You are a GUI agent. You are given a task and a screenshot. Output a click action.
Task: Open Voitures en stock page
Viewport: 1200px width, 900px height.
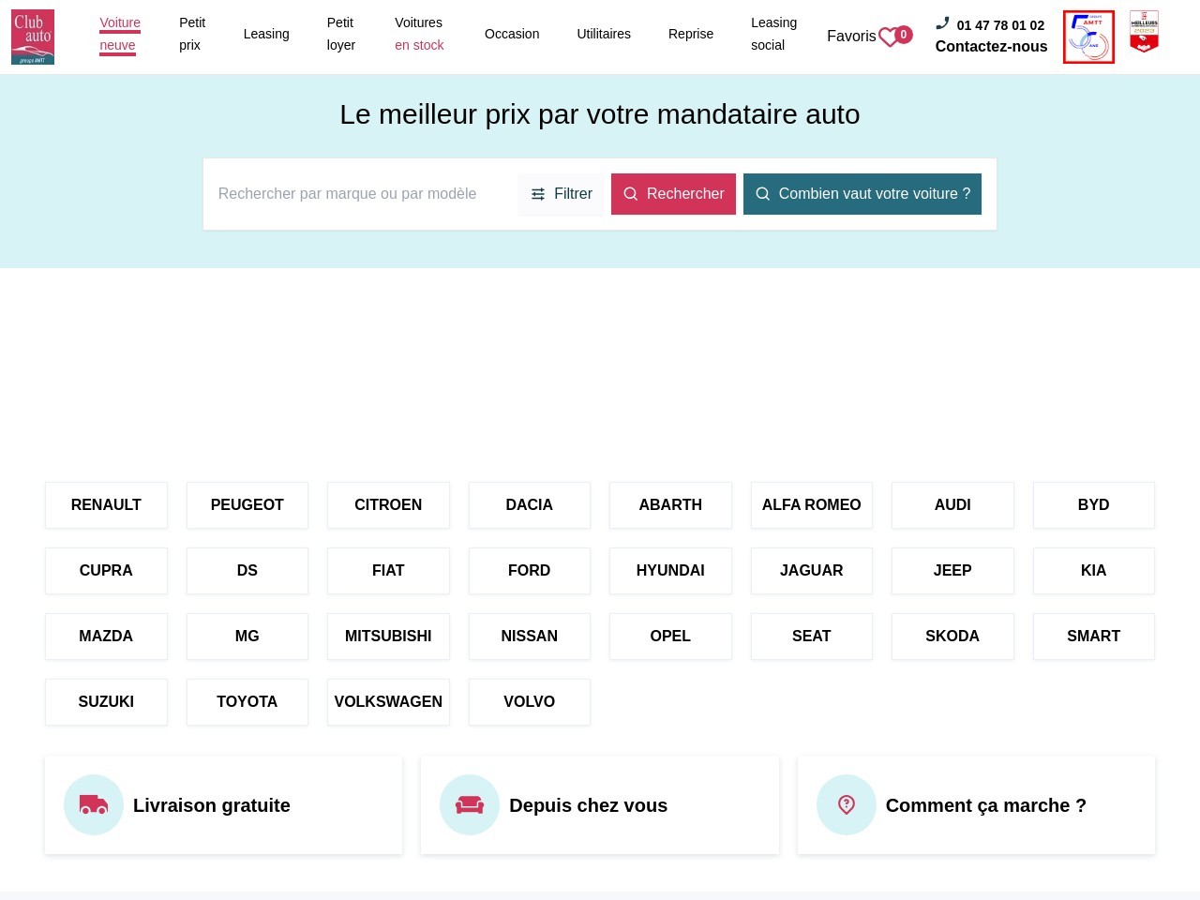[419, 34]
